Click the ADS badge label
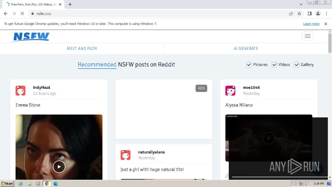 click(201, 88)
